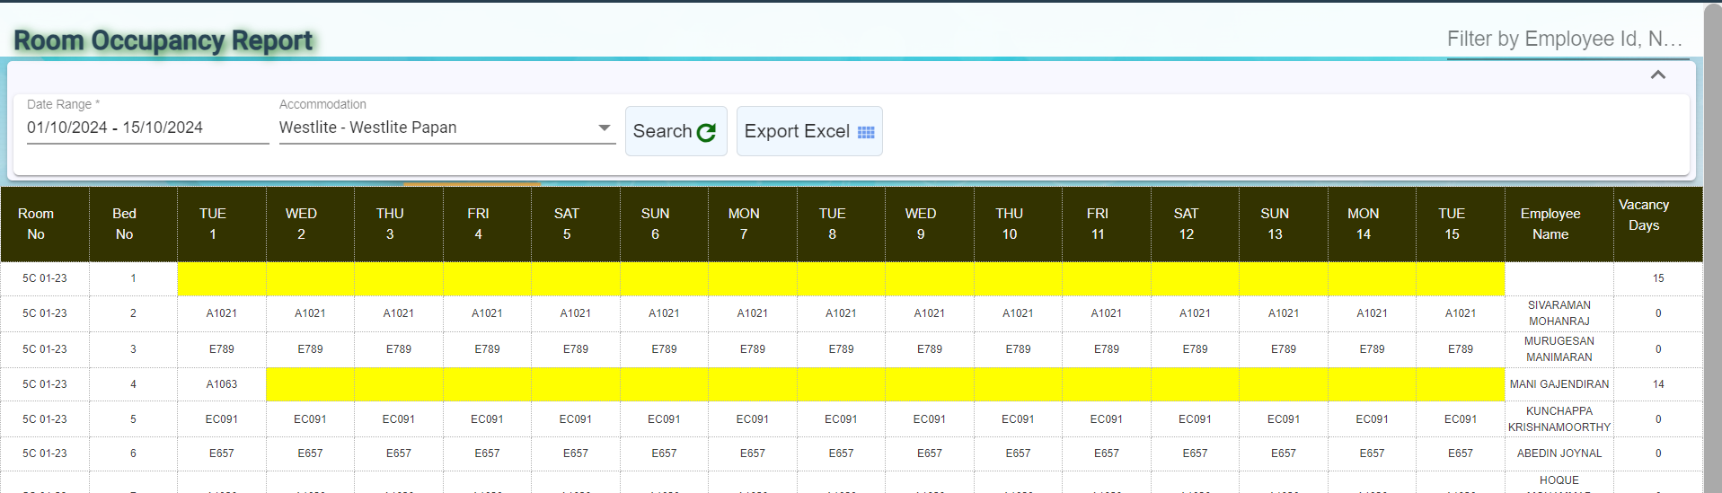1722x493 pixels.
Task: Click the green refresh icon in Search
Action: [x=706, y=132]
